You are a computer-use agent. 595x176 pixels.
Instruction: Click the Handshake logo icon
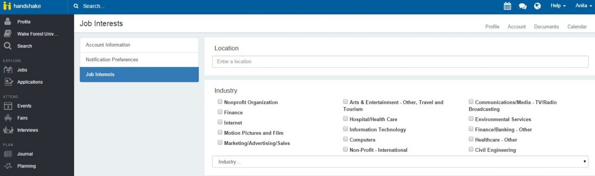point(6,6)
